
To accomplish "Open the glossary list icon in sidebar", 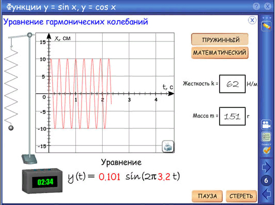I will [x=266, y=137].
